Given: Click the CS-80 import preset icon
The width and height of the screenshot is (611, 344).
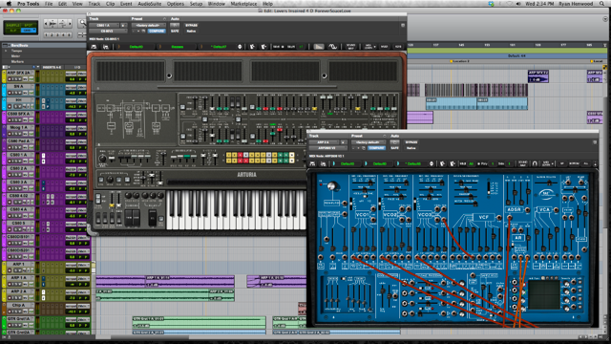Looking at the screenshot, I should pyautogui.click(x=252, y=47).
